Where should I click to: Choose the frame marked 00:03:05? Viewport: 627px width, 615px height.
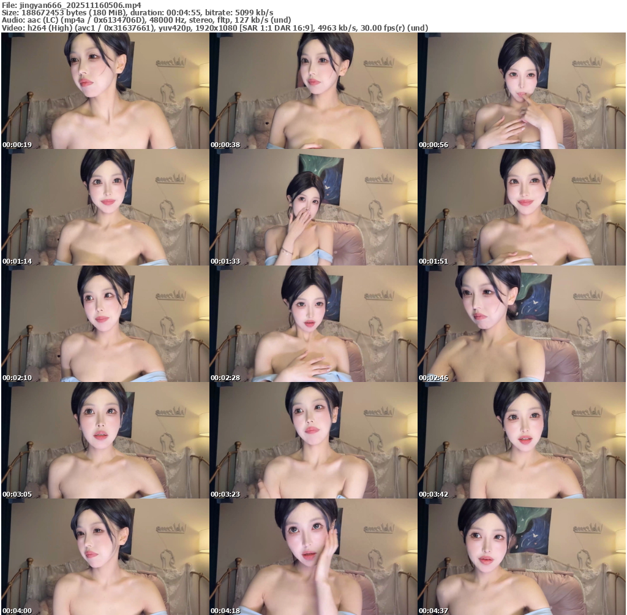[105, 440]
